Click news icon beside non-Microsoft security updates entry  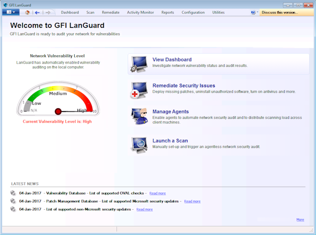(13, 209)
